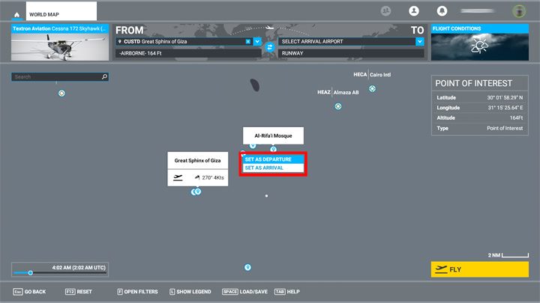
Task: Clear the Great Sphinx departure selection
Action: 248,42
